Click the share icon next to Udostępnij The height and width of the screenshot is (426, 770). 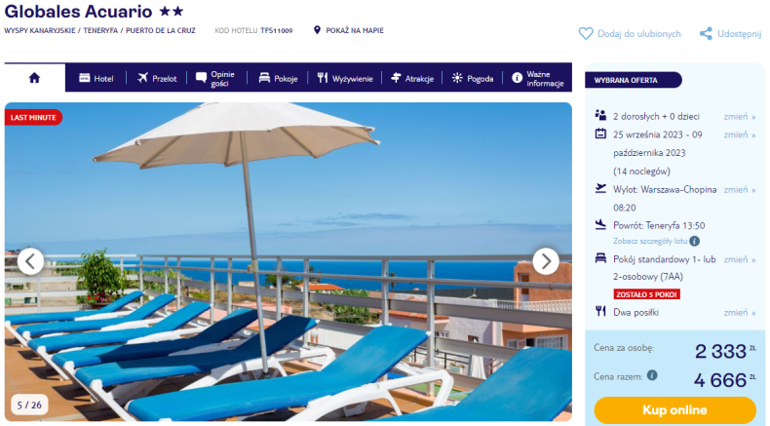point(706,34)
